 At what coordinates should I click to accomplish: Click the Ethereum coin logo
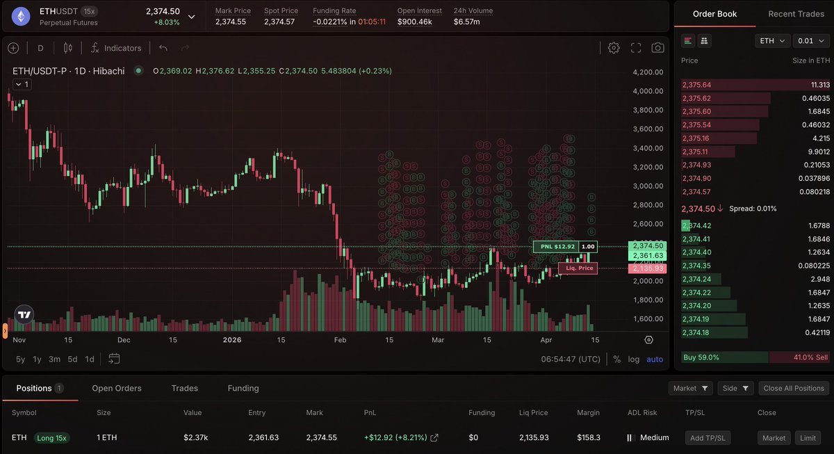(19, 16)
